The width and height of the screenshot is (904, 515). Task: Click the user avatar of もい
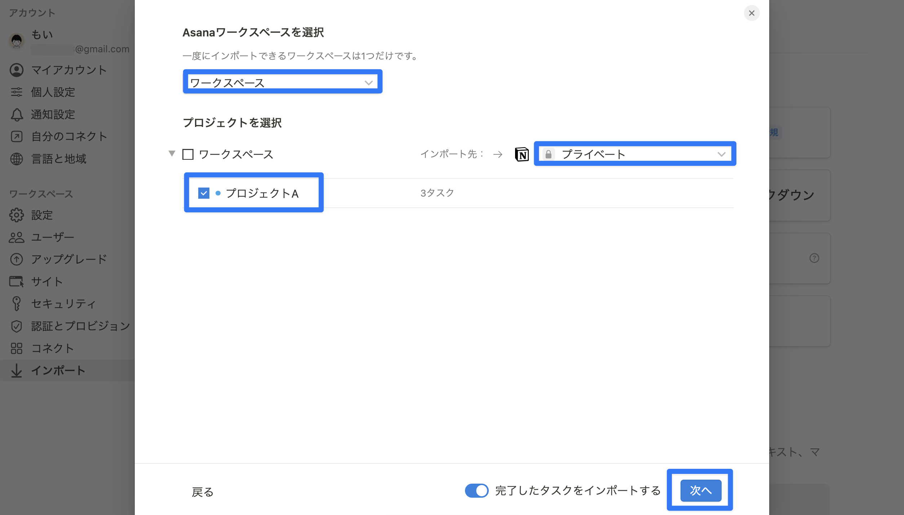[x=17, y=40]
